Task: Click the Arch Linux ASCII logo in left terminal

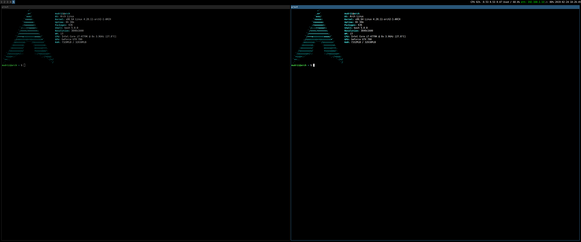Action: pos(28,37)
